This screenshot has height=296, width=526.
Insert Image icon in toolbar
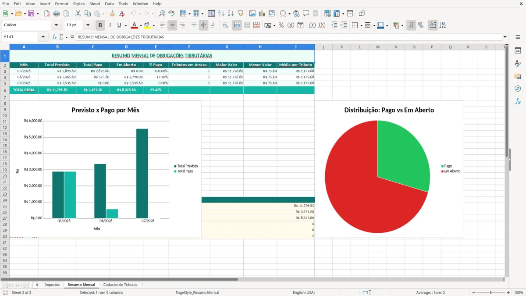(x=252, y=14)
